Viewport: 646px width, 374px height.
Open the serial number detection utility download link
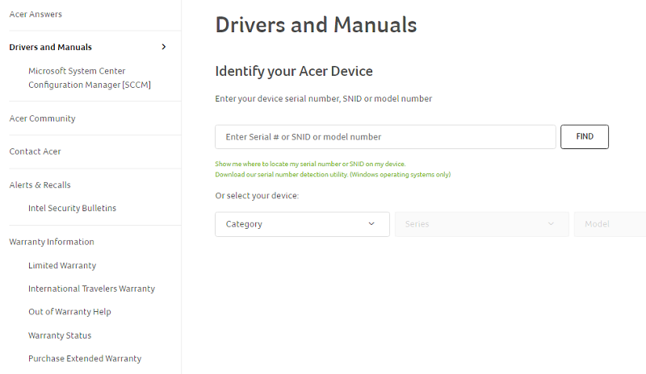click(x=333, y=174)
